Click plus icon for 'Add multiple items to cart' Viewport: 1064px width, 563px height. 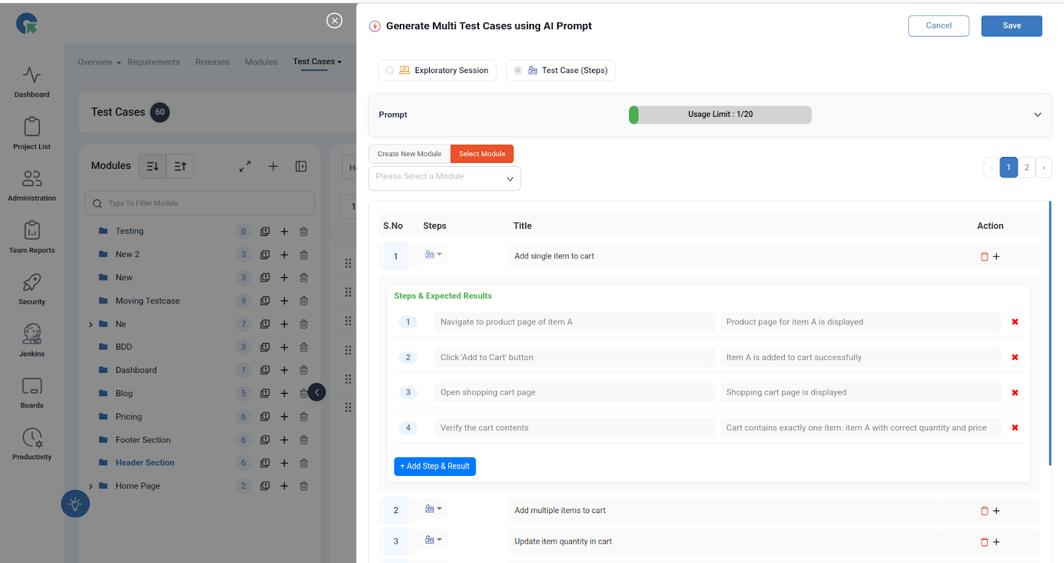pos(996,511)
